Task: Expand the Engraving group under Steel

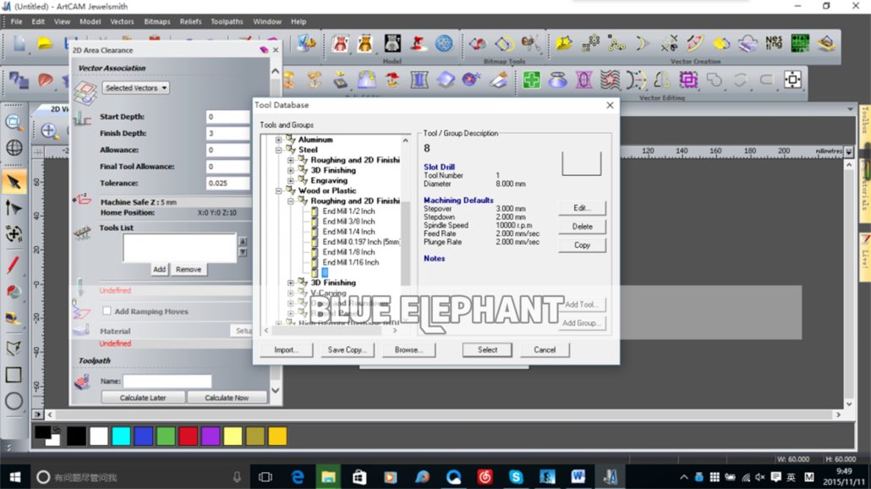Action: point(291,180)
